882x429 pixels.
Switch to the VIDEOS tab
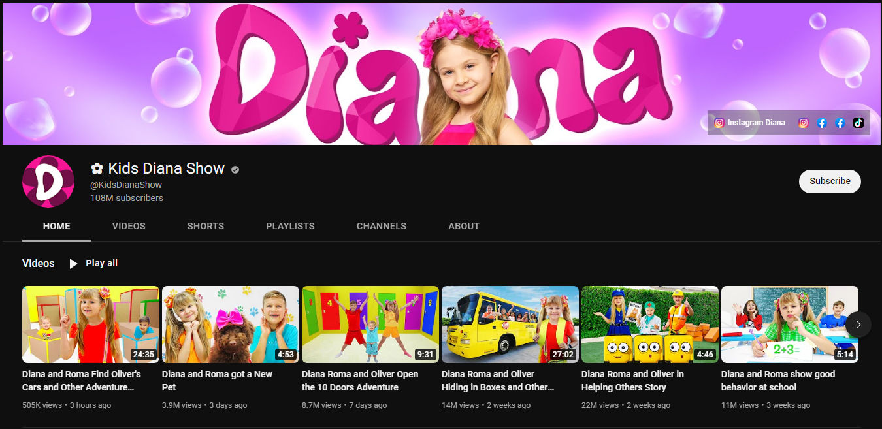pos(129,226)
